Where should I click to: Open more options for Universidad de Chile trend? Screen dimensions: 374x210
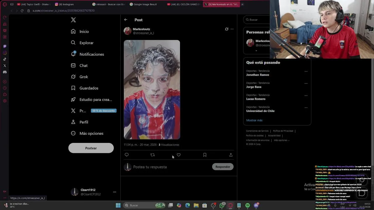pyautogui.click(x=306, y=108)
